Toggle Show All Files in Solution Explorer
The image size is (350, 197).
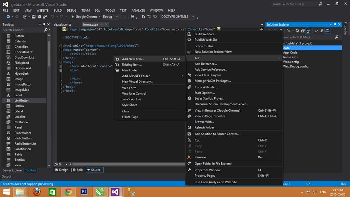pyautogui.click(x=309, y=31)
